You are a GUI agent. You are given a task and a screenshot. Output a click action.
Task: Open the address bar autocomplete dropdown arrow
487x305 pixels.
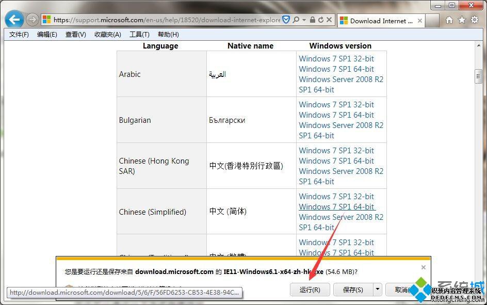click(304, 20)
